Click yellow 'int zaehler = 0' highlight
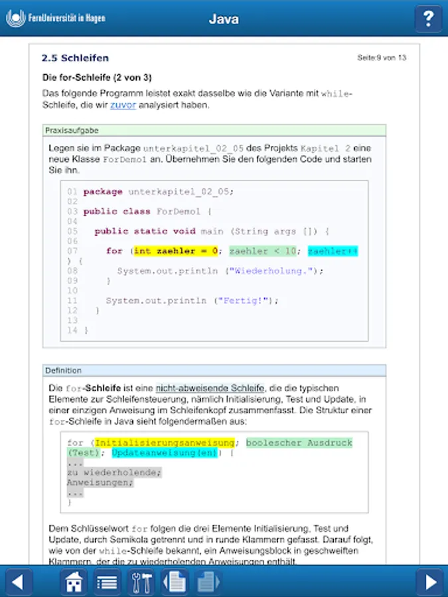Viewport: 448px width, 597px height. point(175,251)
